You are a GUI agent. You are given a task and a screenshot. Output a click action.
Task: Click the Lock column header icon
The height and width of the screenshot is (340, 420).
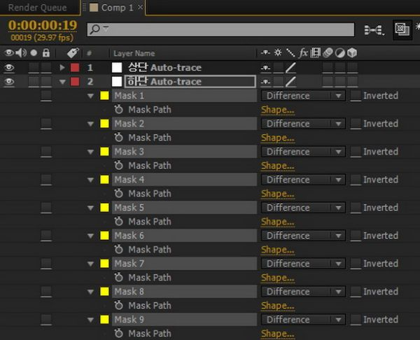pyautogui.click(x=46, y=52)
